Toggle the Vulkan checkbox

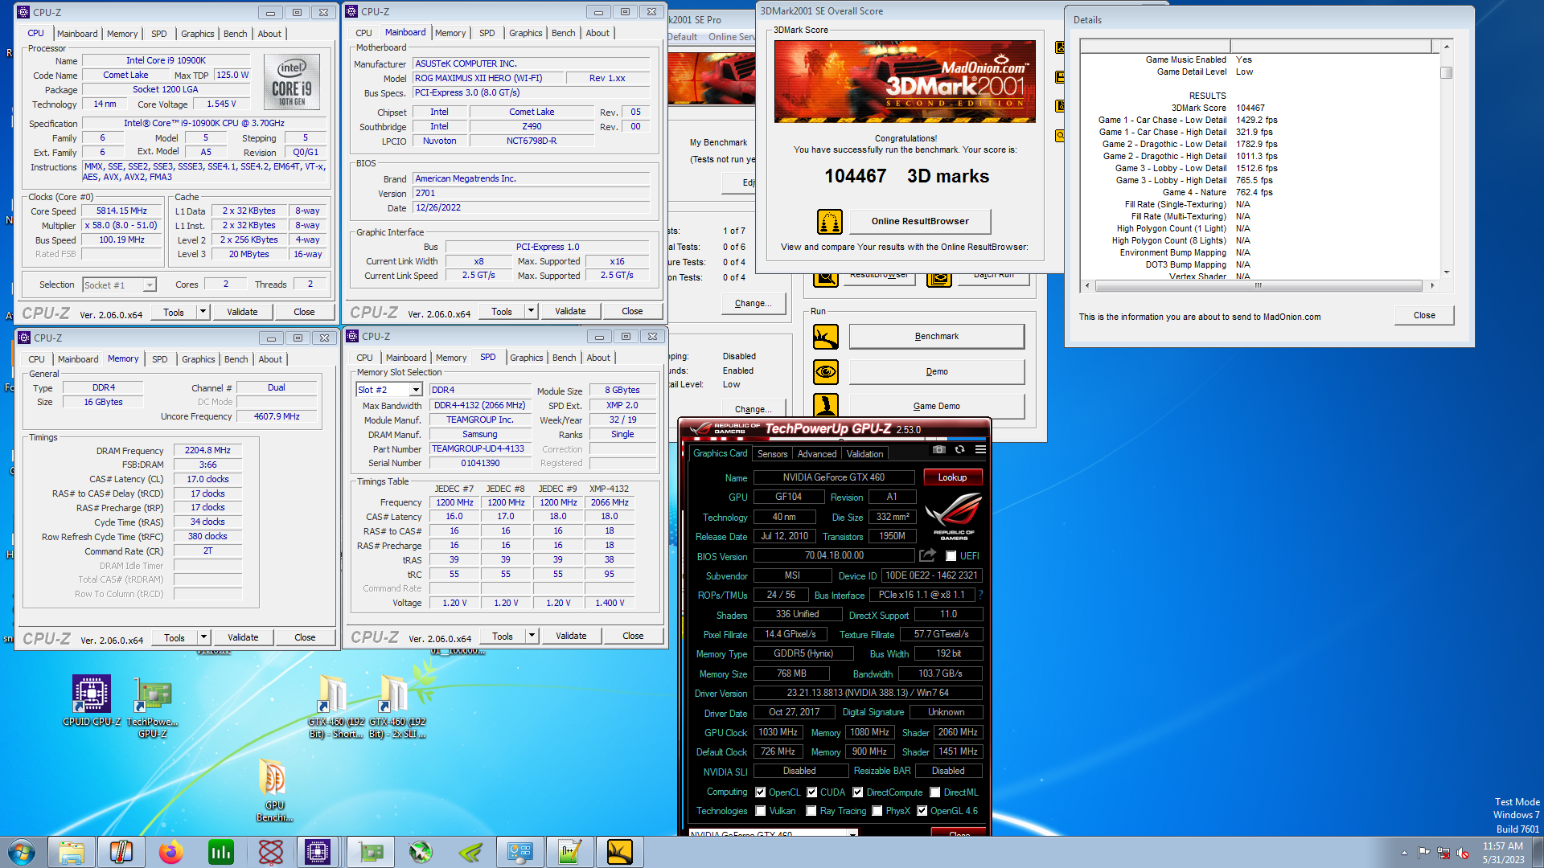tap(760, 811)
